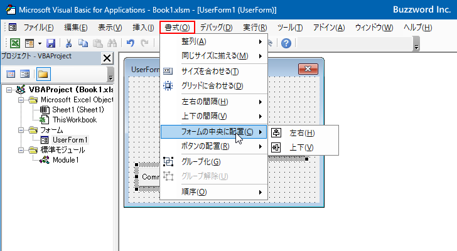Collapse the フォーム folder node
457x251 pixels.
pos(21,130)
